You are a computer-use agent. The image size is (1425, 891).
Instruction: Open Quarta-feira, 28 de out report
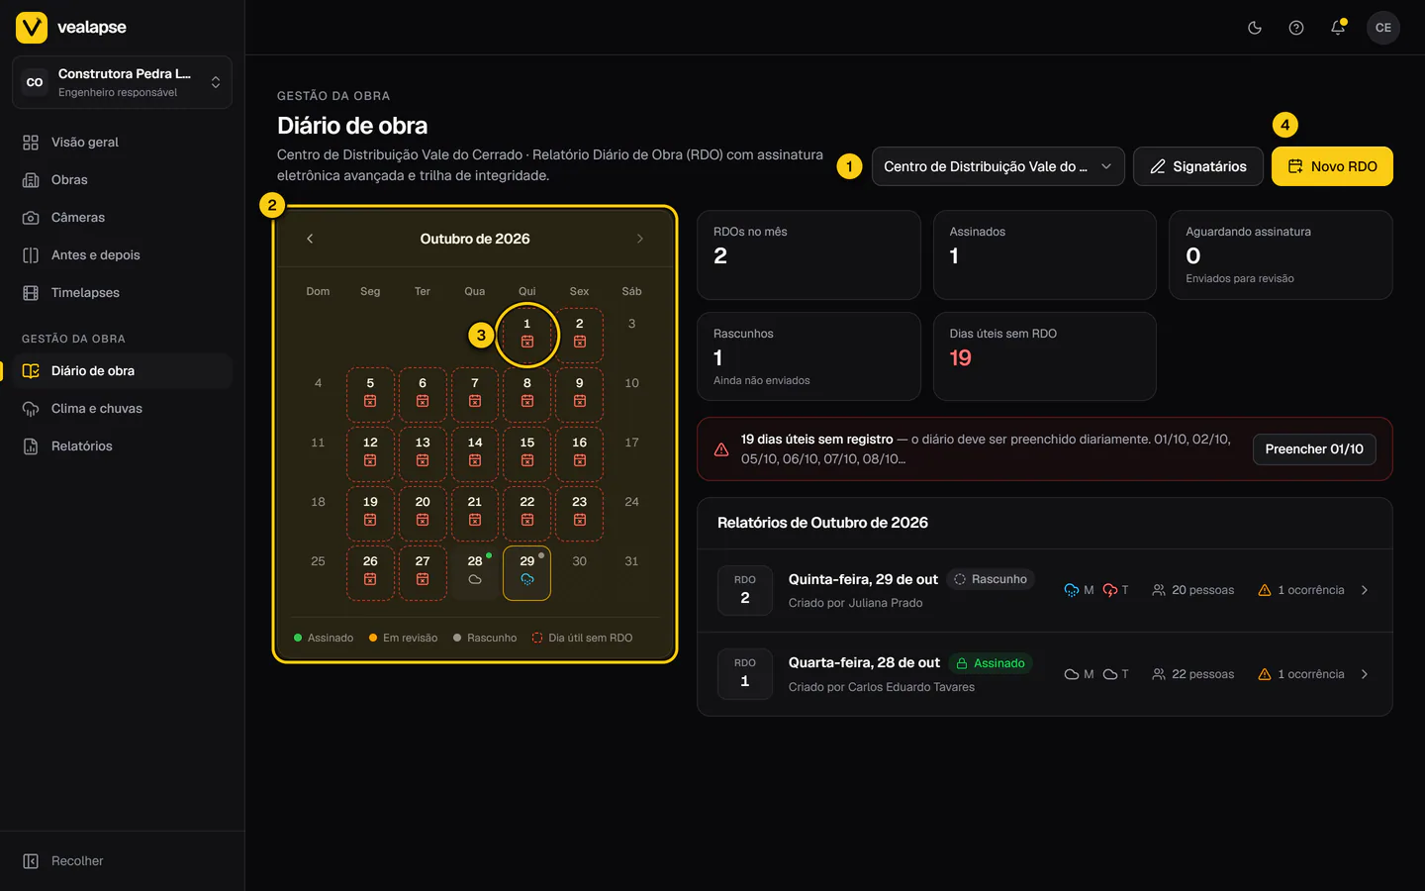pyautogui.click(x=1045, y=674)
